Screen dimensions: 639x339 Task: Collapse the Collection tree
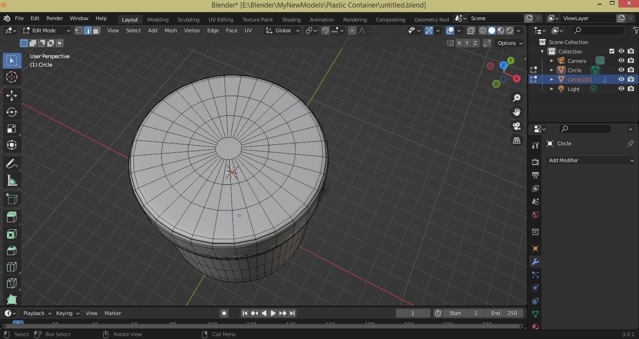[x=542, y=52]
